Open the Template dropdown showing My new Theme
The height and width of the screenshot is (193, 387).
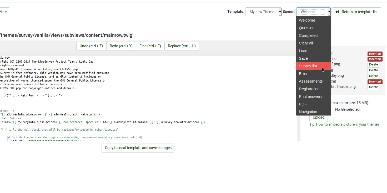(263, 12)
